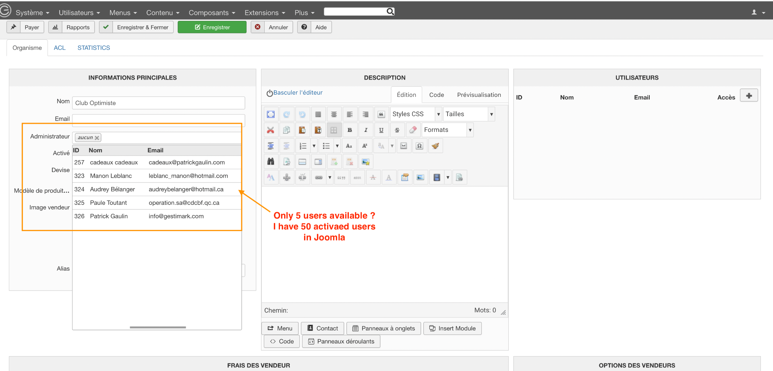This screenshot has height=371, width=773.
Task: Toggle fullscreen editor mode
Action: pos(271,115)
